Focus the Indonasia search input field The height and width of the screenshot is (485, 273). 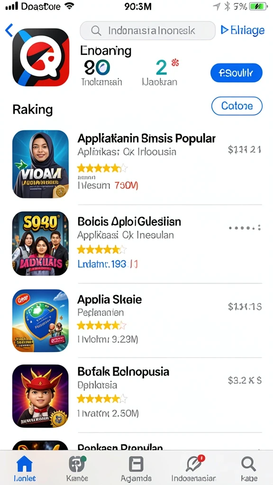pos(148,31)
